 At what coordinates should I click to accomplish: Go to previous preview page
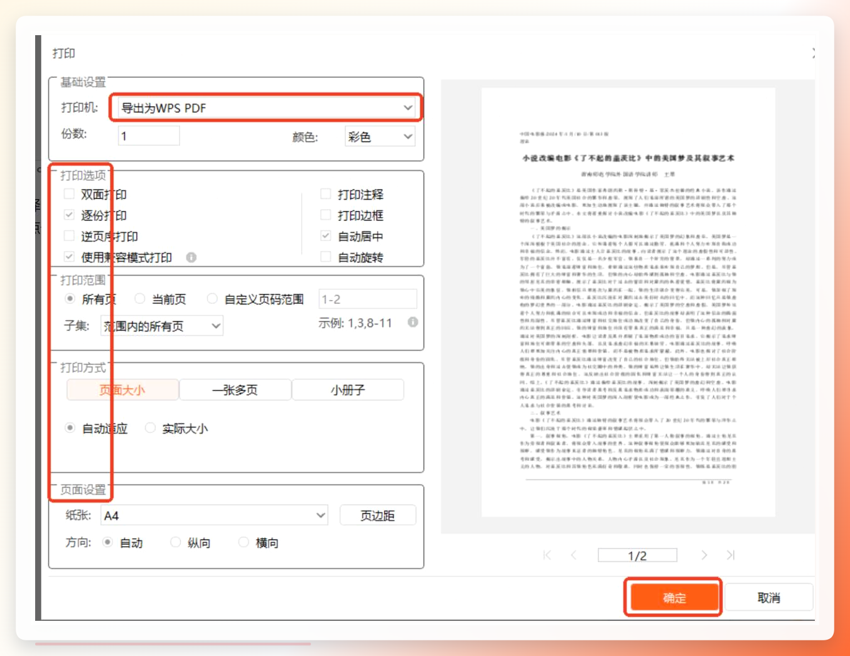click(x=574, y=555)
